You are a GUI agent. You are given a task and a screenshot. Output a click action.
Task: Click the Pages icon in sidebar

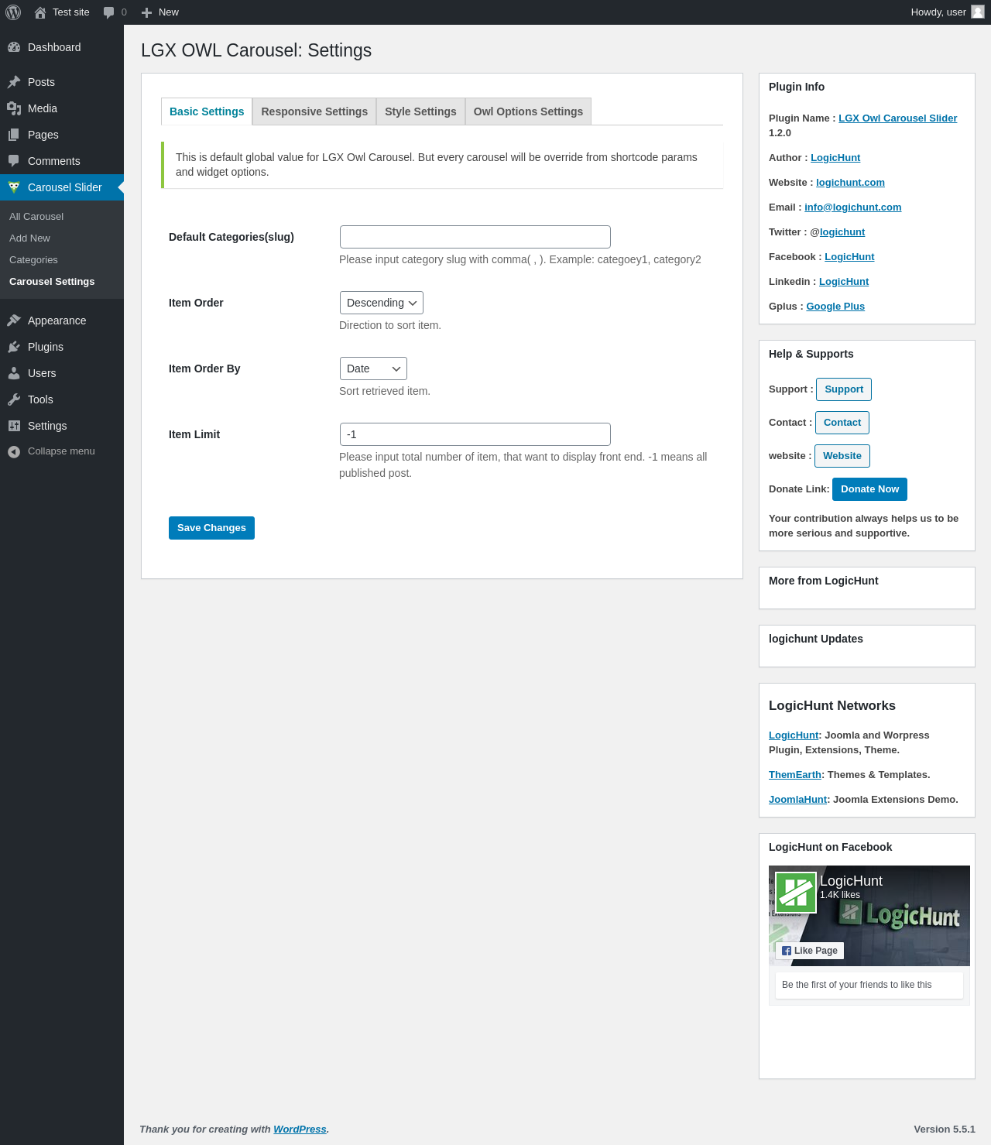click(14, 135)
